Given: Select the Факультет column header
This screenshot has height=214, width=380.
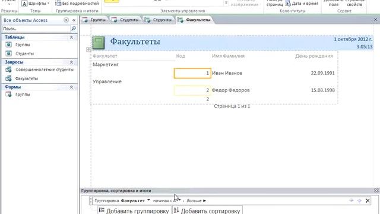Looking at the screenshot, I should (x=105, y=56).
